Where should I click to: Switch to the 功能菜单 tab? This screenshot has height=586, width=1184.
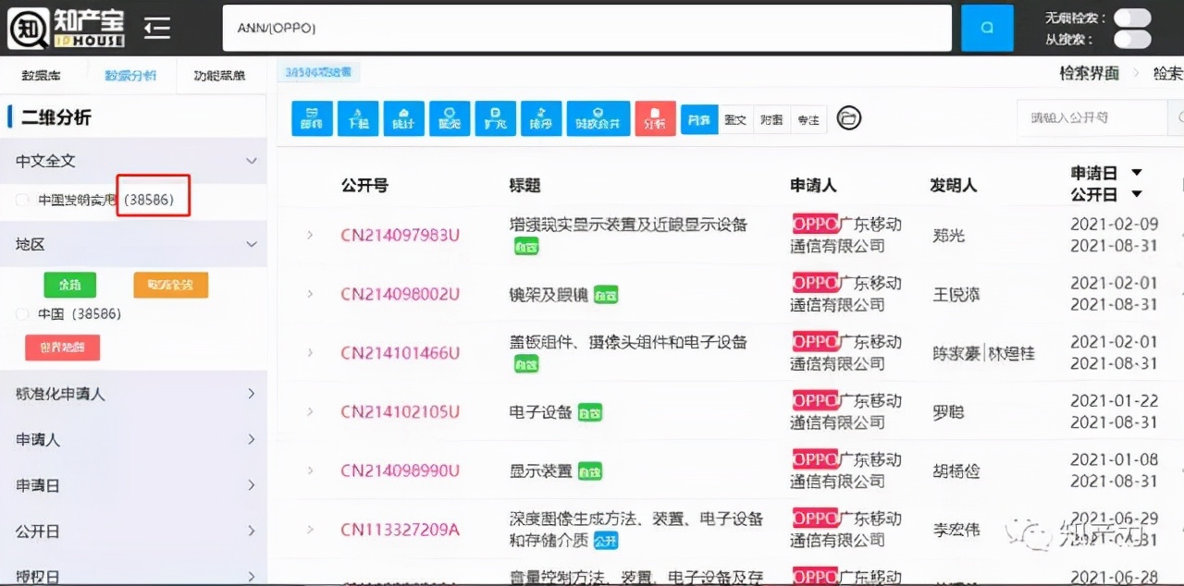(x=219, y=76)
